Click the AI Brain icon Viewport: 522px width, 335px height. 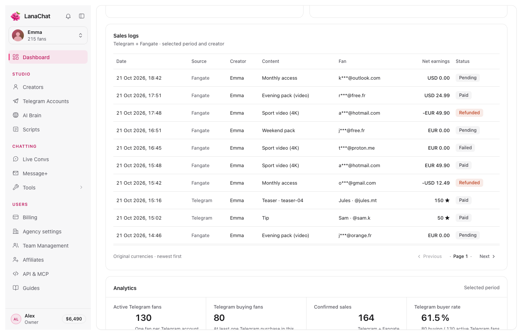click(16, 115)
